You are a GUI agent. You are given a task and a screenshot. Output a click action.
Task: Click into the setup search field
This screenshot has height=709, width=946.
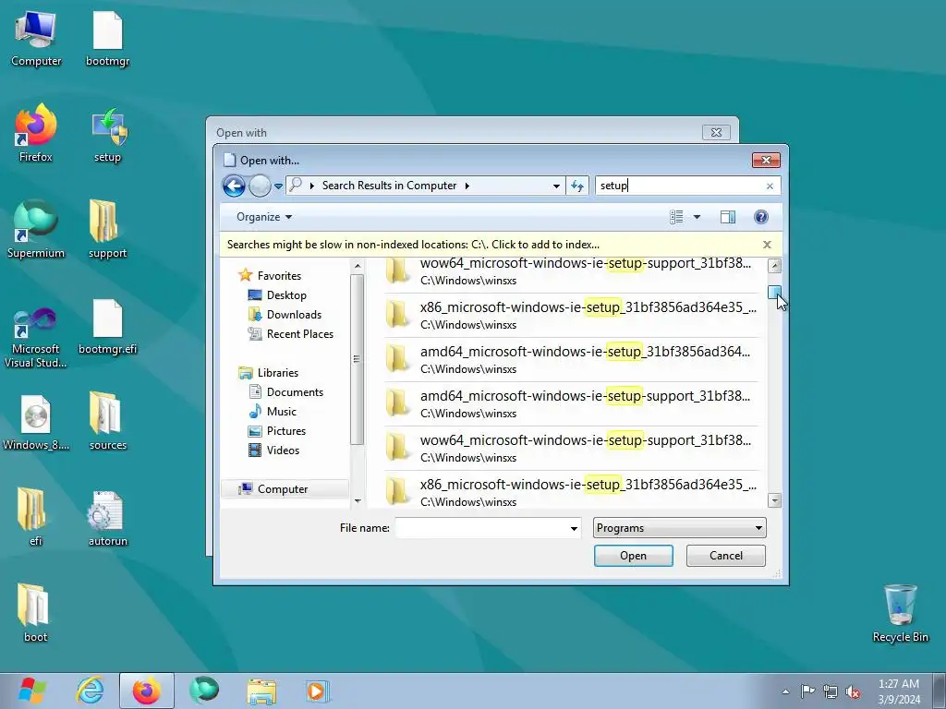pos(679,186)
